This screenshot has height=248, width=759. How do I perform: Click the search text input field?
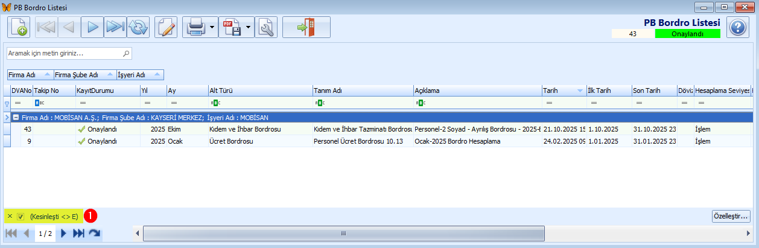(x=65, y=53)
